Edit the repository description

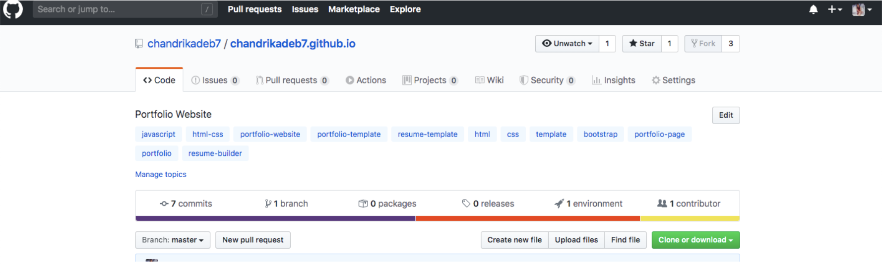coord(726,115)
